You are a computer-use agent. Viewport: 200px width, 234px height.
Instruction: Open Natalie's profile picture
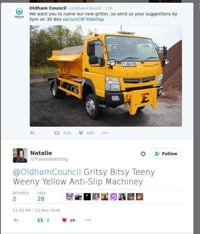click(20, 155)
